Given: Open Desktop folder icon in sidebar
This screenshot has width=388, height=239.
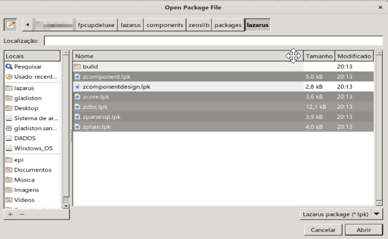Looking at the screenshot, I should pos(9,108).
